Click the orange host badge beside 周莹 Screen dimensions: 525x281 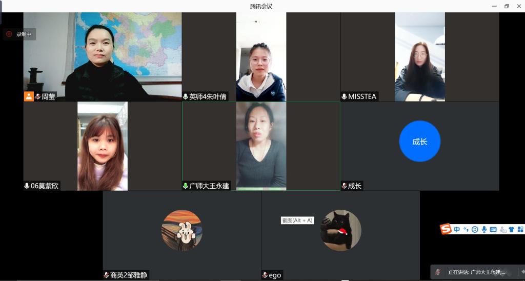click(29, 96)
